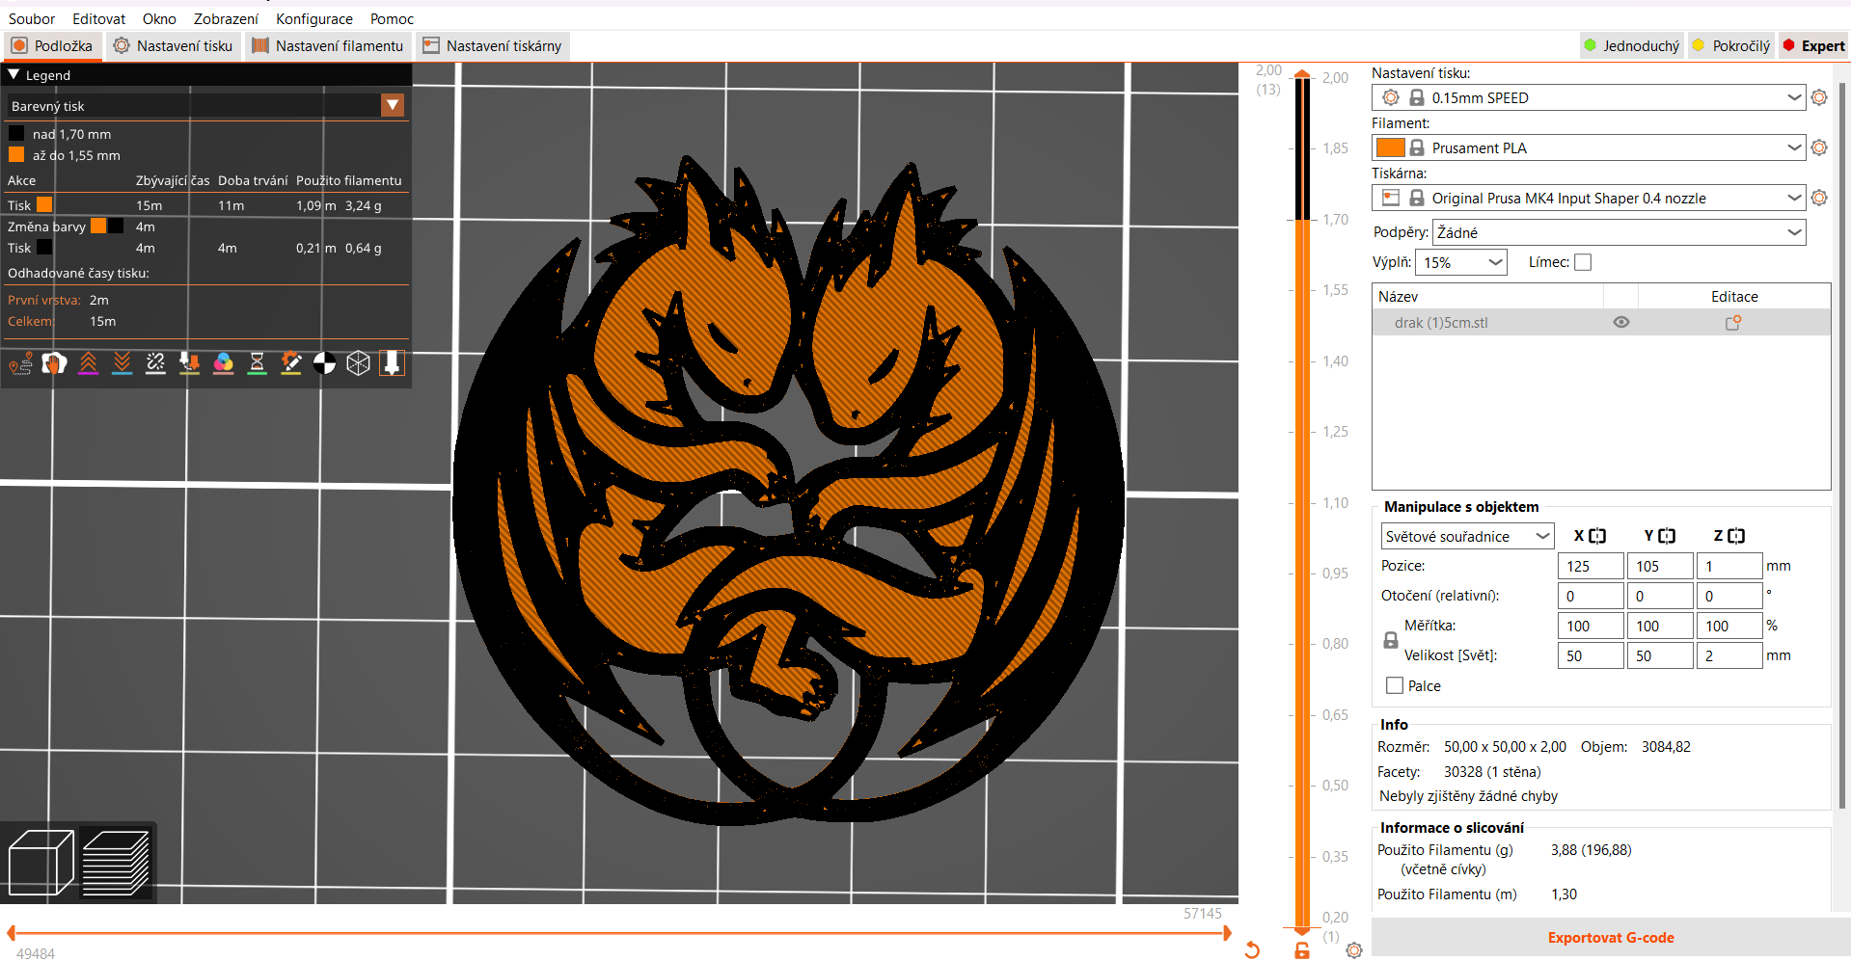
Task: Toggle tool marker nozzle icon
Action: pos(392,363)
